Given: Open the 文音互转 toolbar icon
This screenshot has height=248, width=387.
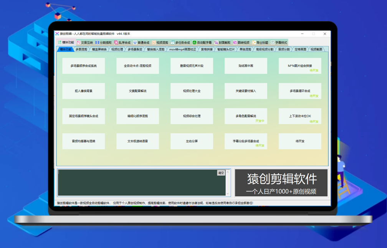Looking at the screenshot, I should click(x=78, y=43).
